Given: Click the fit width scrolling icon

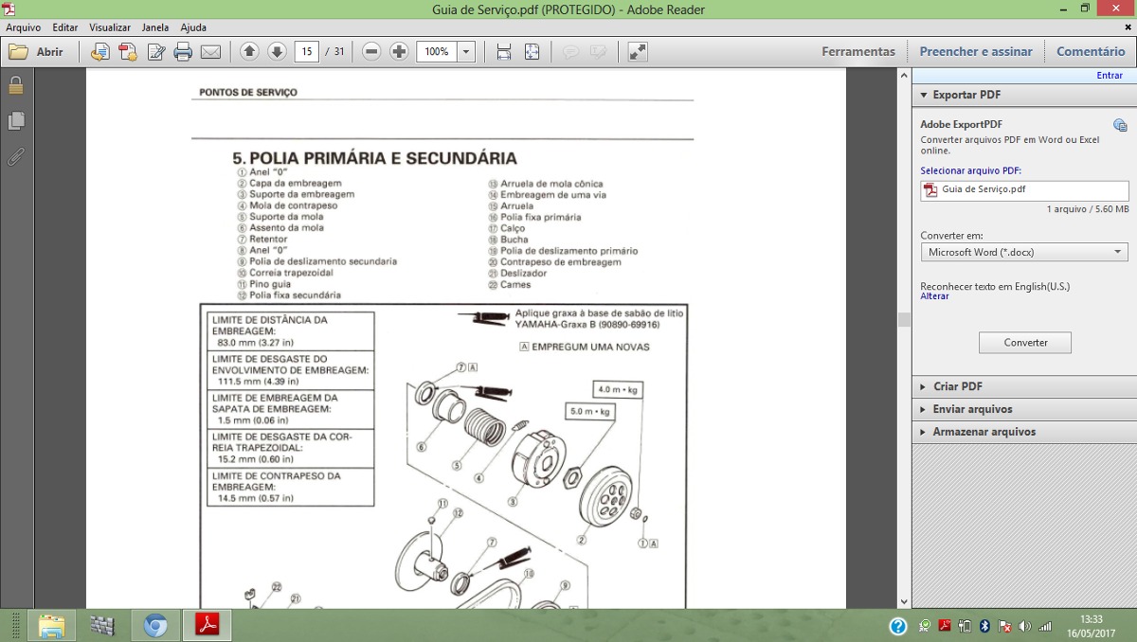Looking at the screenshot, I should (504, 52).
